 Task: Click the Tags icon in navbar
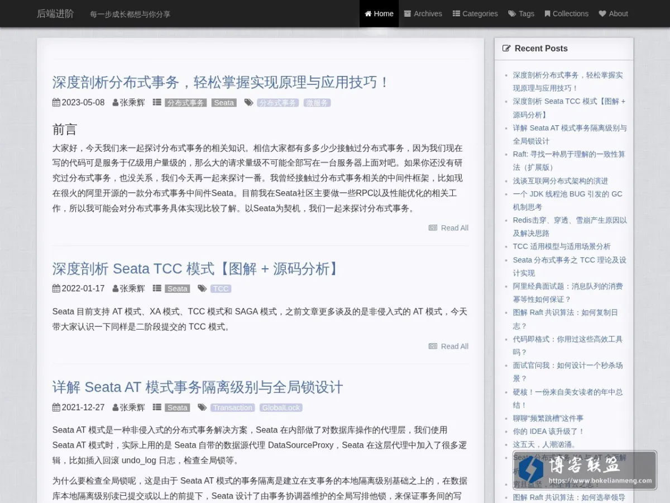click(512, 13)
